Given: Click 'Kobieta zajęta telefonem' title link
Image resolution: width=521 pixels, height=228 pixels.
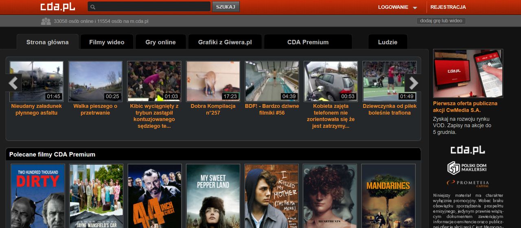Looking at the screenshot, I should 331,116.
